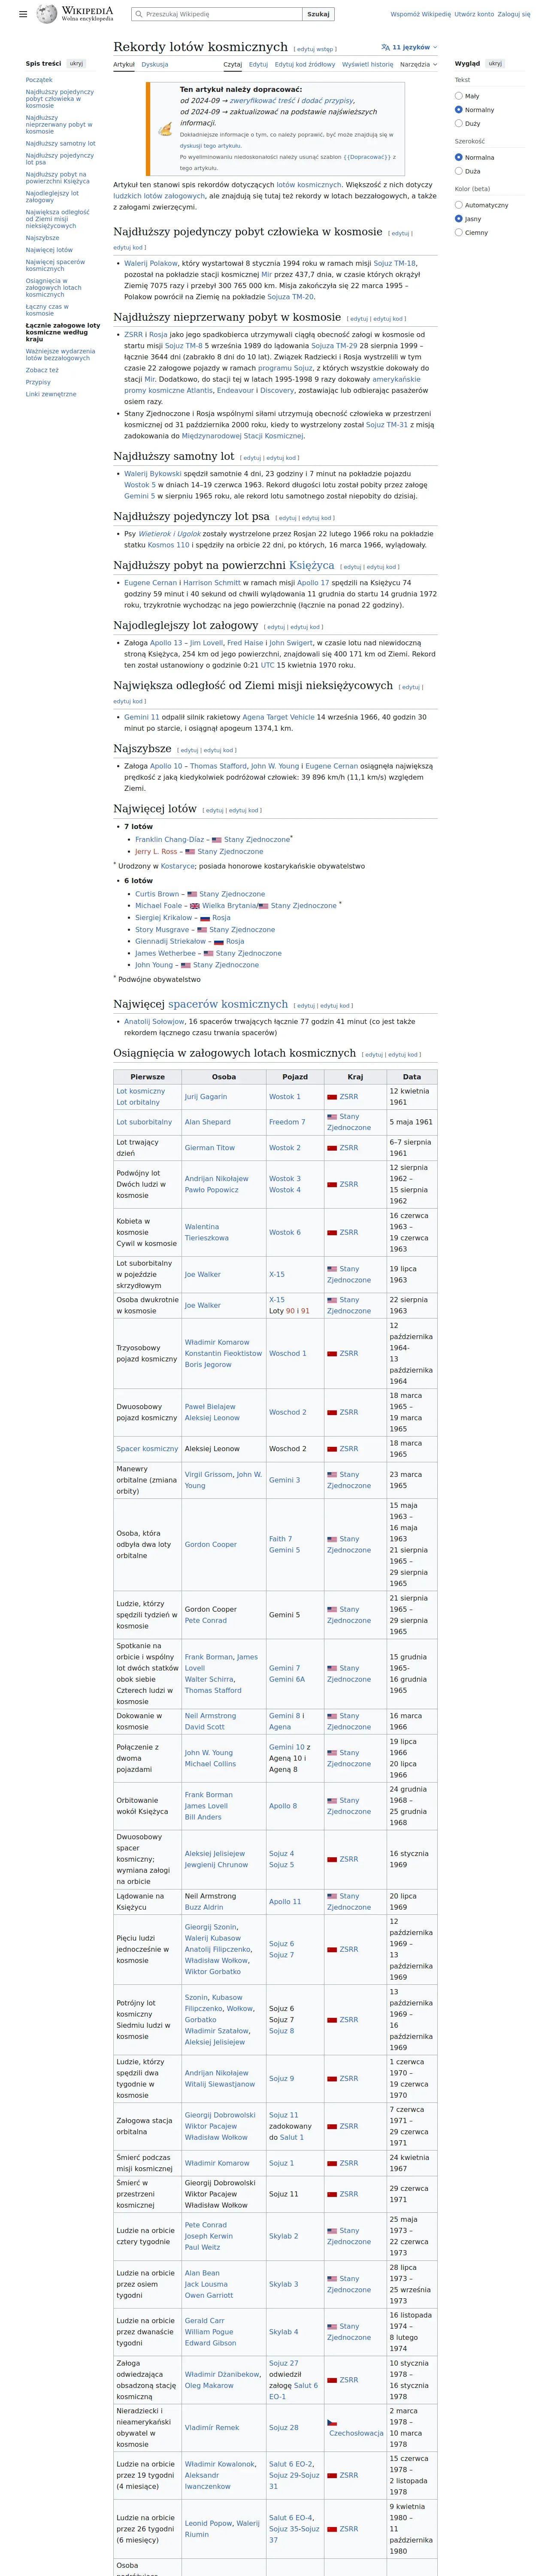Screen dimensions: 551x2576
Task: Open the Sojuz TM-18 link
Action: coord(395,263)
